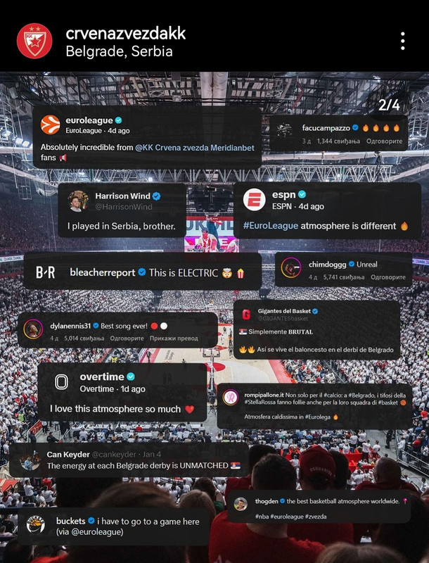Click Harrison Wind's profile photo
Viewport: 429px width, 563px height.
[x=78, y=201]
